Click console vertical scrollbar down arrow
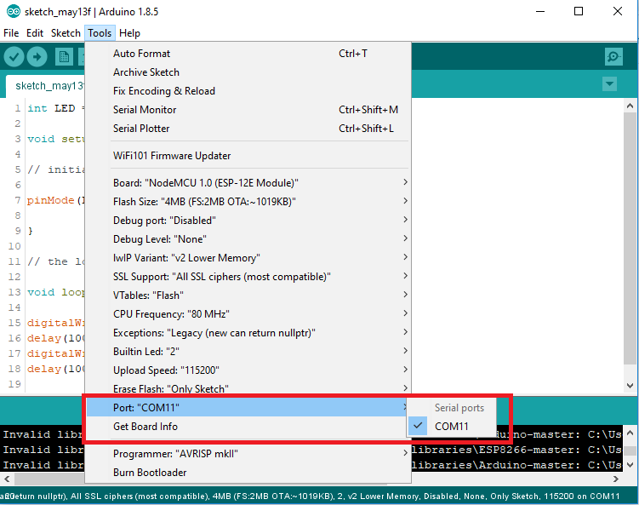This screenshot has width=639, height=505. [x=630, y=465]
